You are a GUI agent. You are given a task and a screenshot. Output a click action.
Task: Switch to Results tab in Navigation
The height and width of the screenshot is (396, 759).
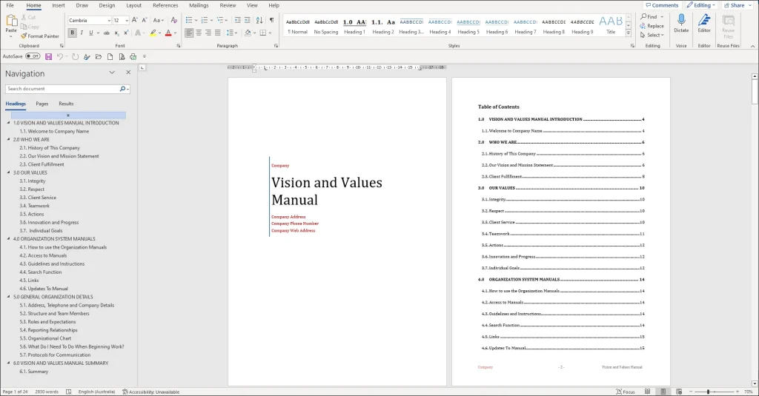click(x=66, y=104)
